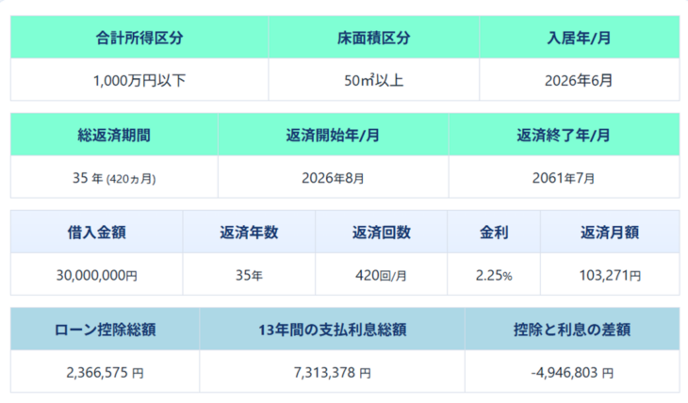The width and height of the screenshot is (688, 403).
Task: Select the 2026年6月 move-in date cell
Action: 579,80
